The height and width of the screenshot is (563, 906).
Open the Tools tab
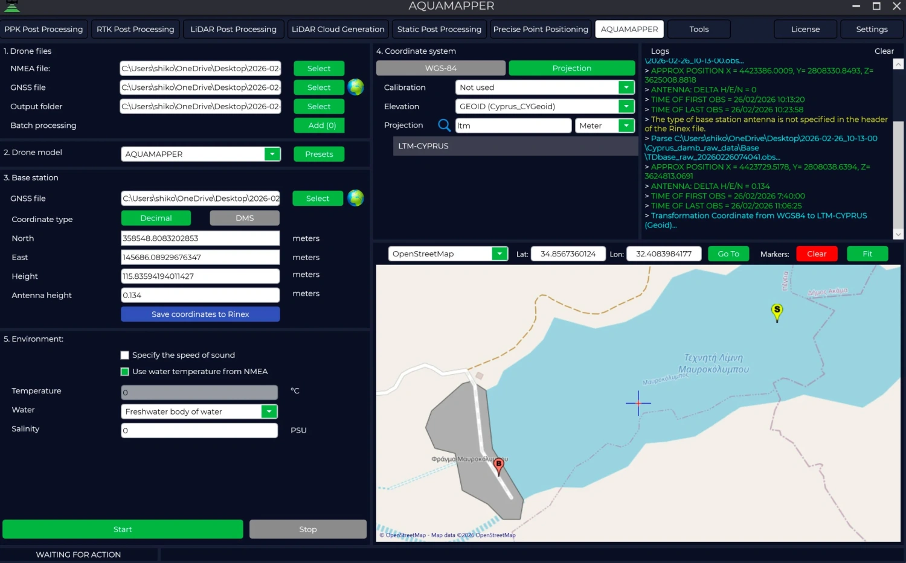[699, 29]
